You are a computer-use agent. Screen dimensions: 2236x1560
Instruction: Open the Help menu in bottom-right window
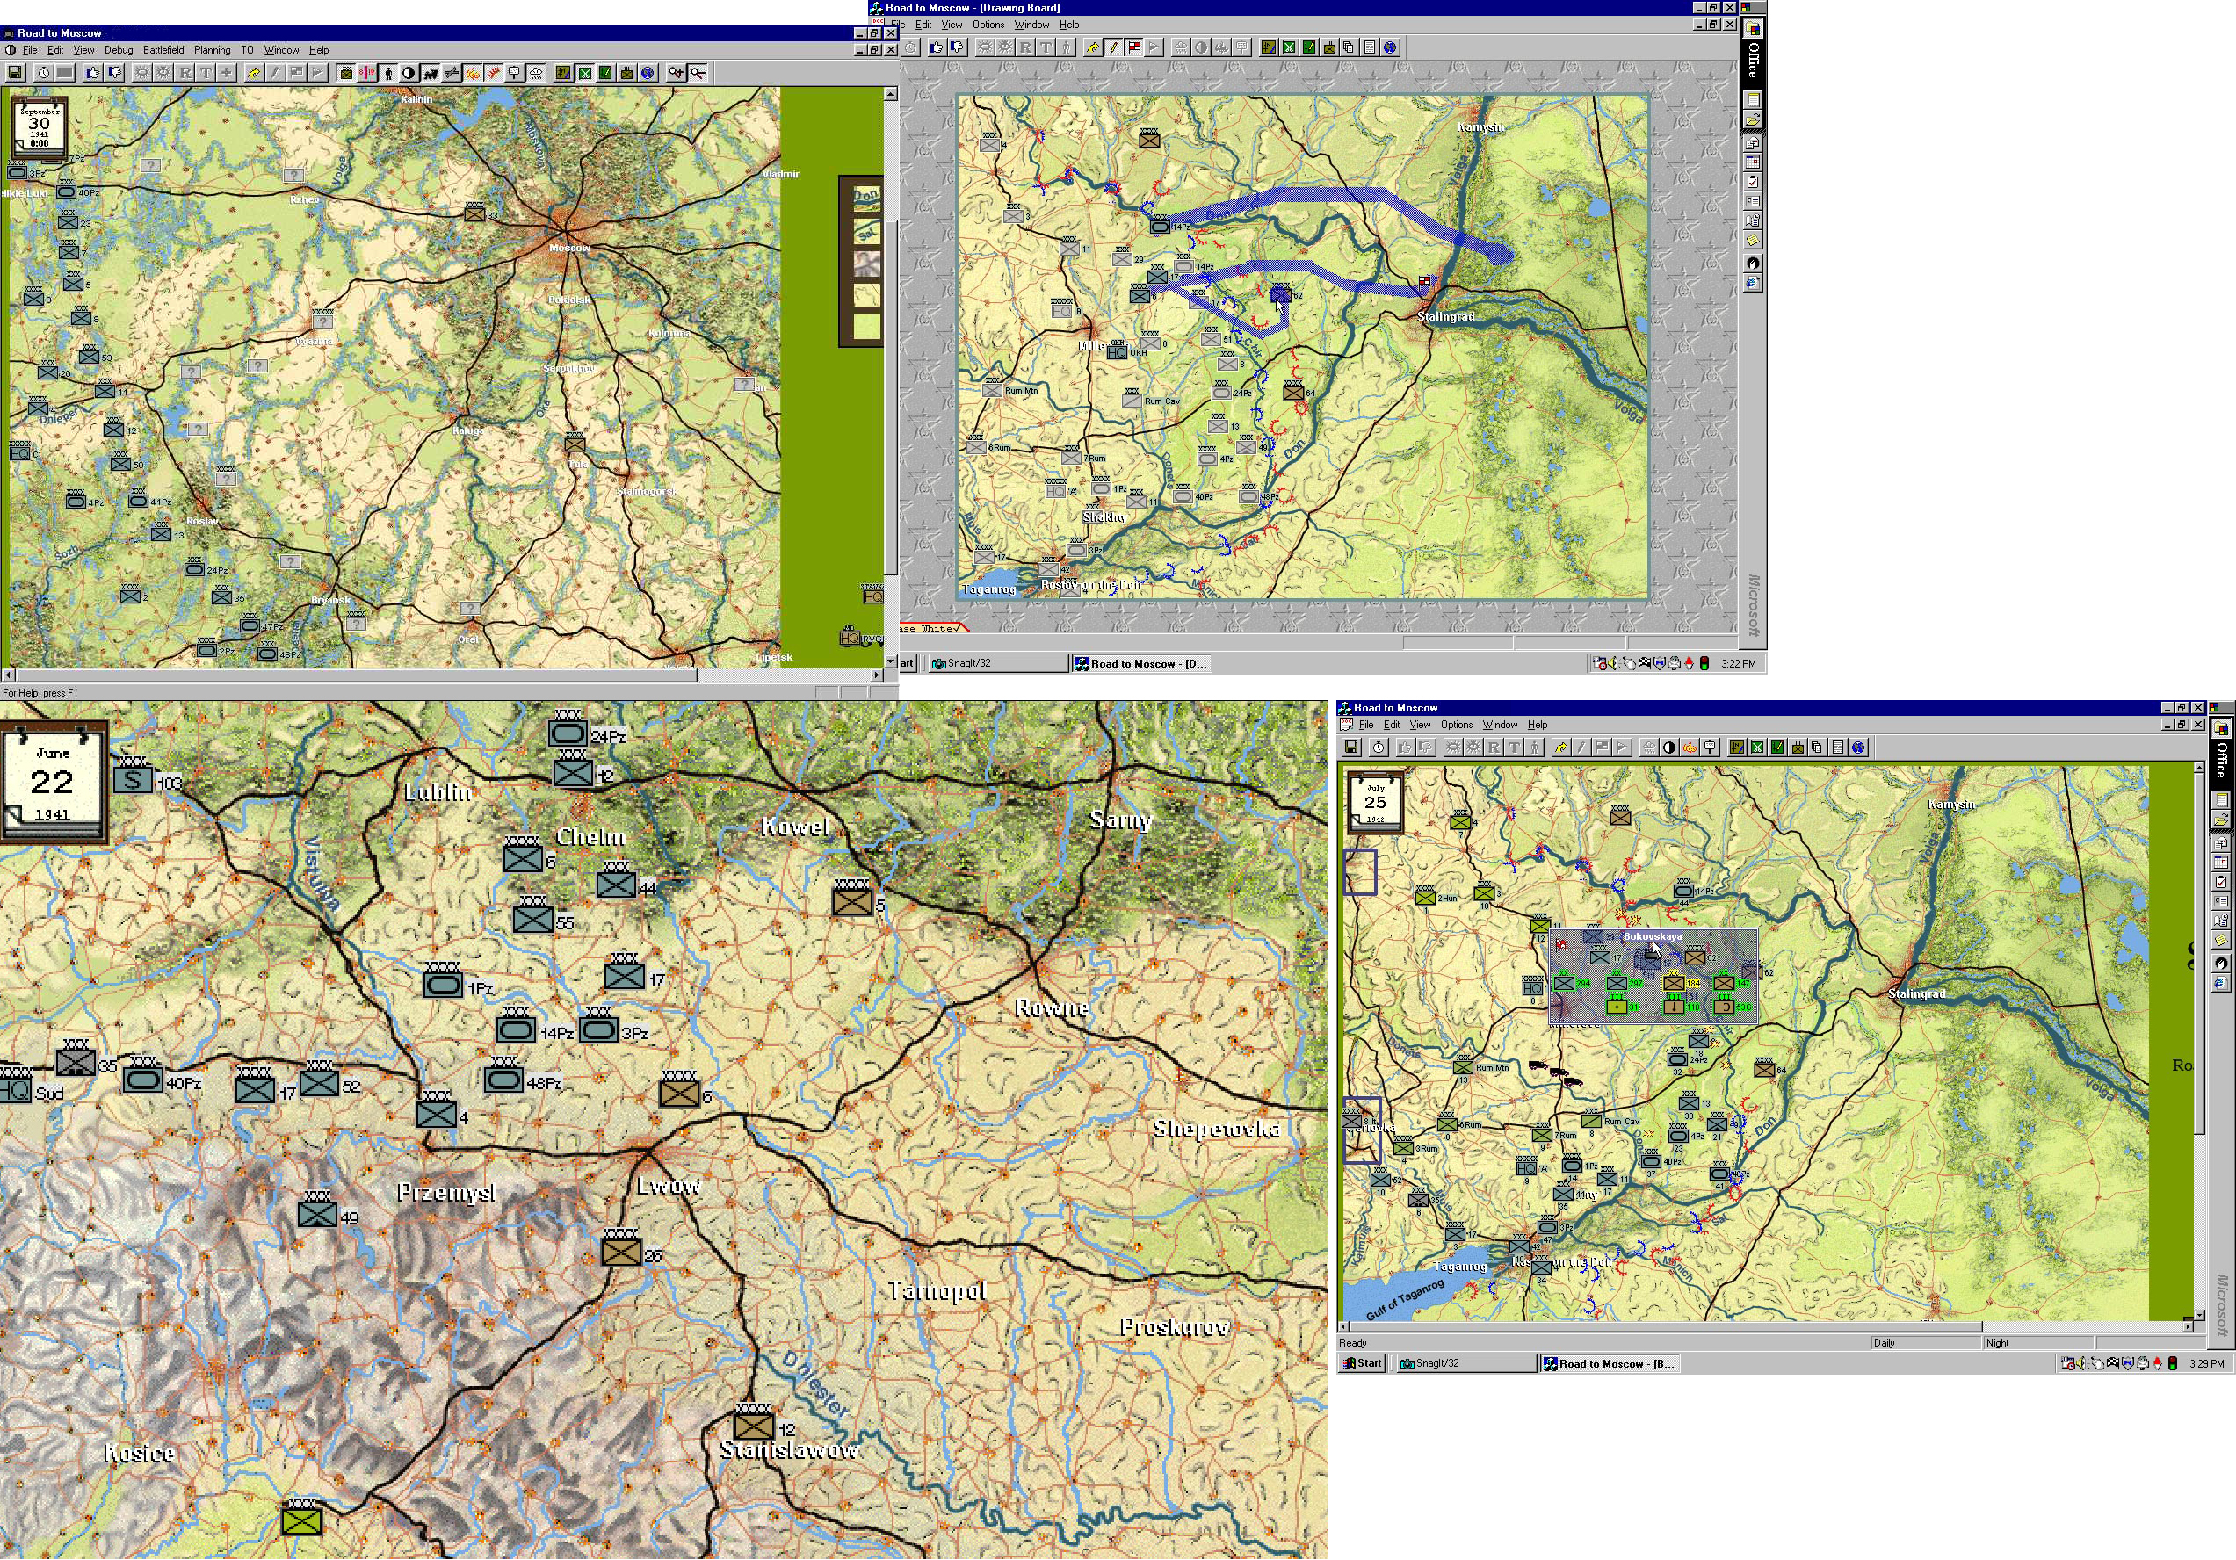coord(1537,725)
